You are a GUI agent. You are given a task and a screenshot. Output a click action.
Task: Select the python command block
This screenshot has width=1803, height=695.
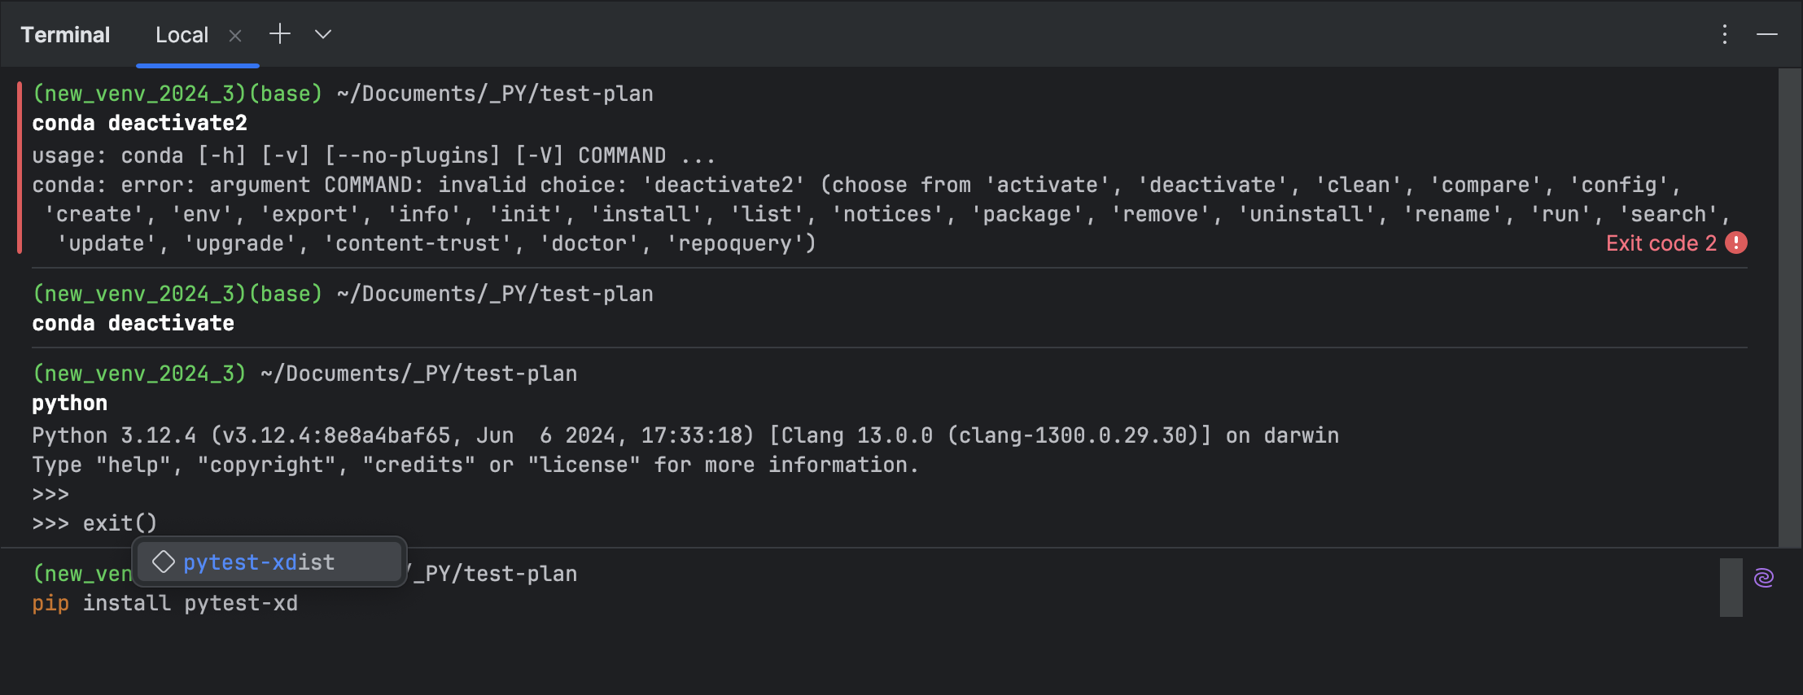[70, 404]
